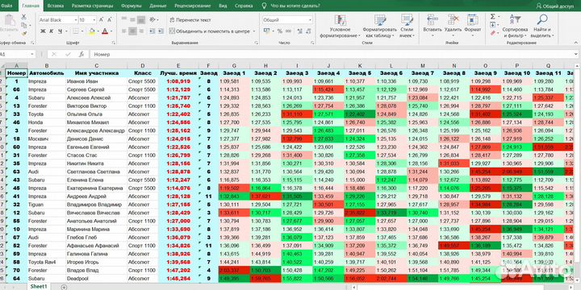
Task: Toggle underline Ч formatting
Action: point(59,31)
